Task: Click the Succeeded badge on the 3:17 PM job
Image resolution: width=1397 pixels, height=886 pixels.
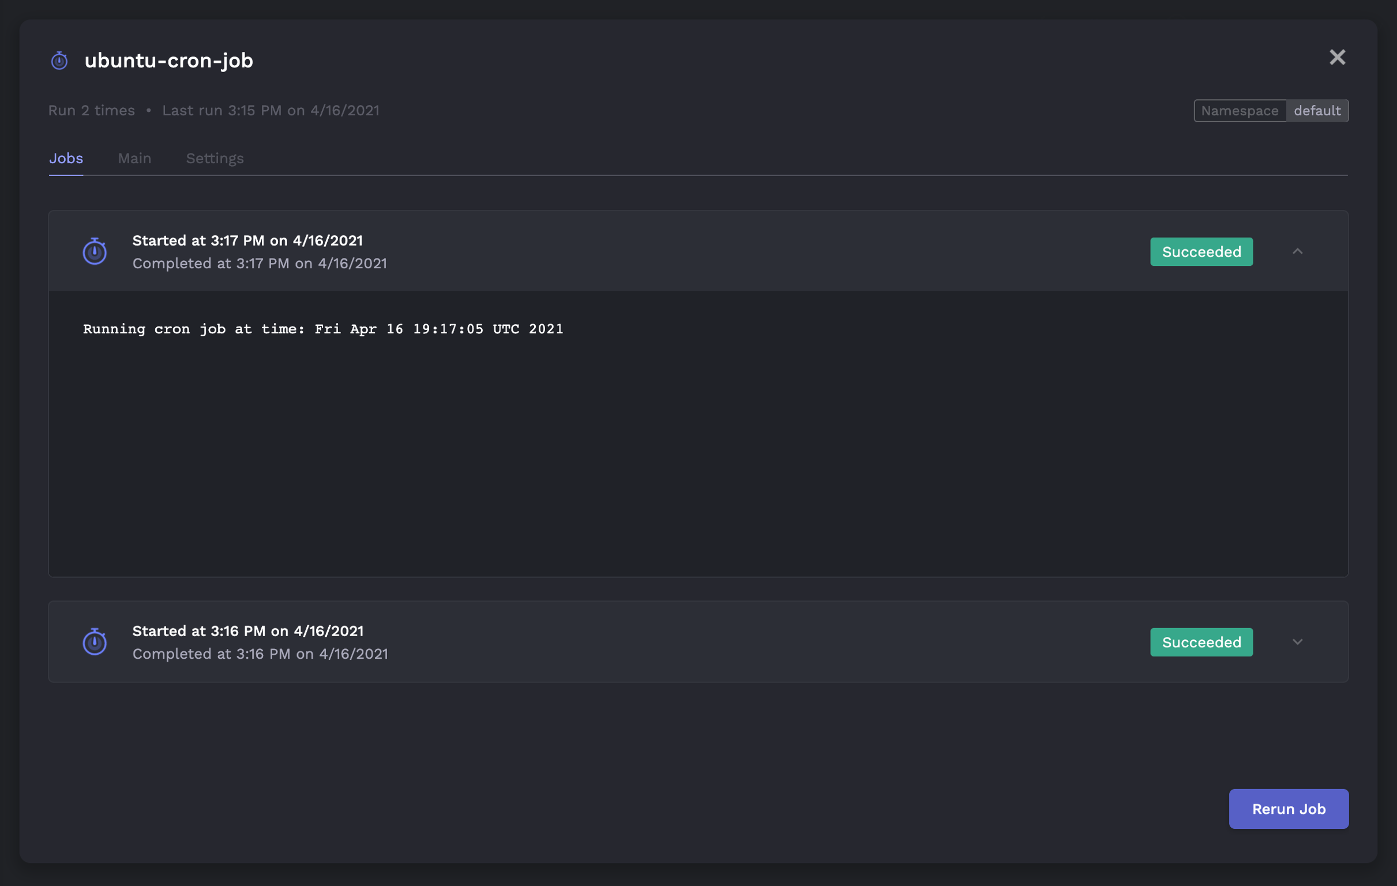Action: point(1201,252)
